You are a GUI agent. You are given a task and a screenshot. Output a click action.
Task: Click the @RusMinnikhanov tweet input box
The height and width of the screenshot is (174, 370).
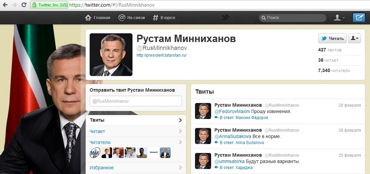click(x=136, y=101)
